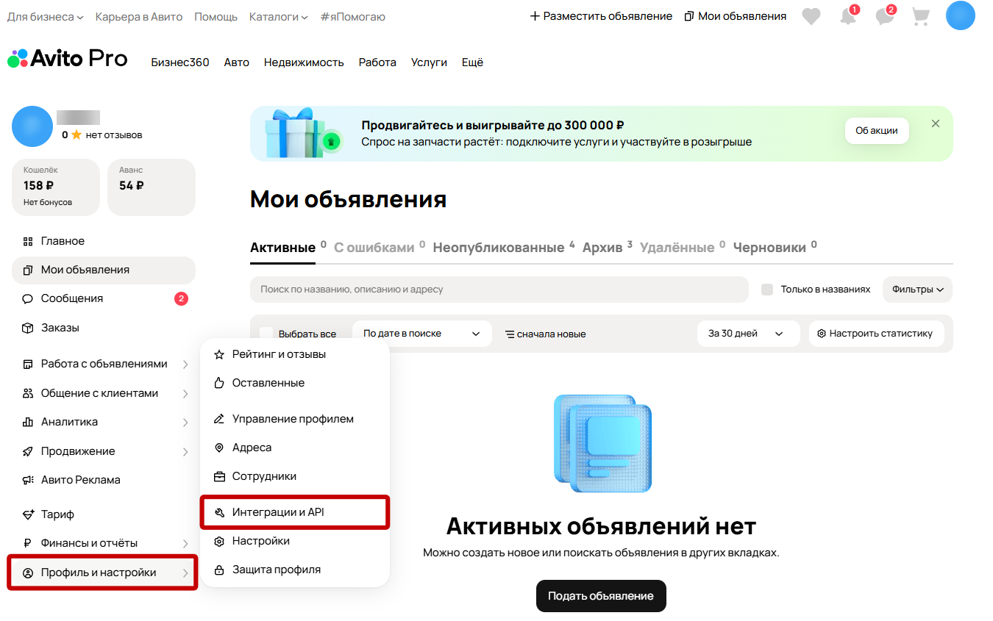Choose 'Интеграции и API' in flyout

(x=294, y=512)
